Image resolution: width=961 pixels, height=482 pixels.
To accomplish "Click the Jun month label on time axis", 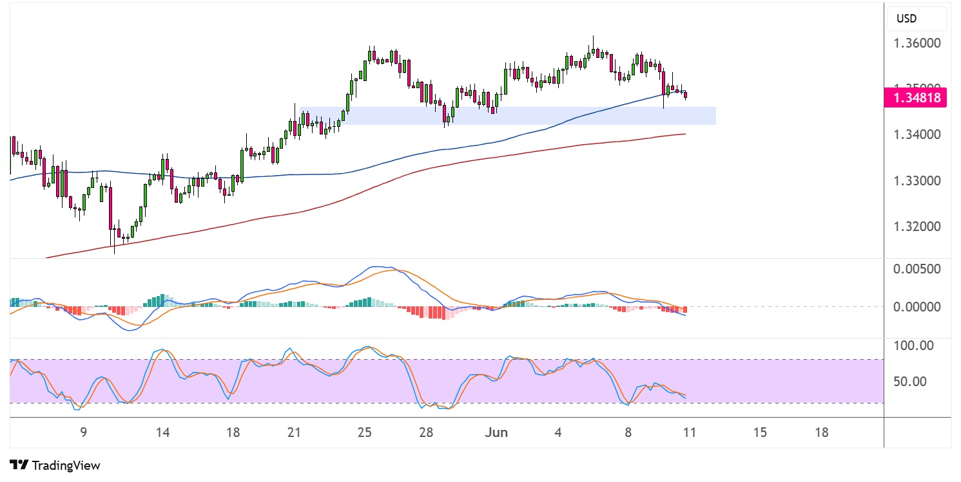I will (x=496, y=432).
